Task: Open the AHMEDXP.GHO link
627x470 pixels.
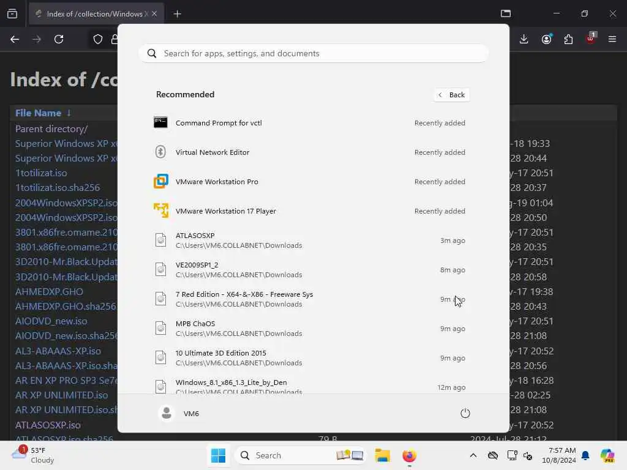Action: point(49,292)
